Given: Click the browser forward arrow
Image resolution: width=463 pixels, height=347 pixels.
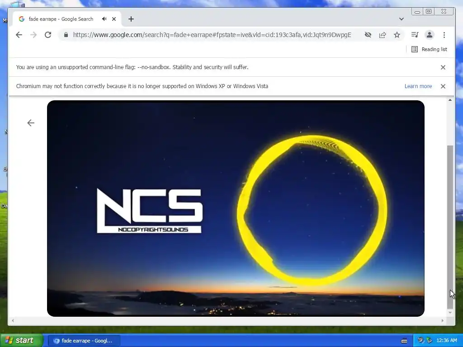Looking at the screenshot, I should (x=33, y=35).
